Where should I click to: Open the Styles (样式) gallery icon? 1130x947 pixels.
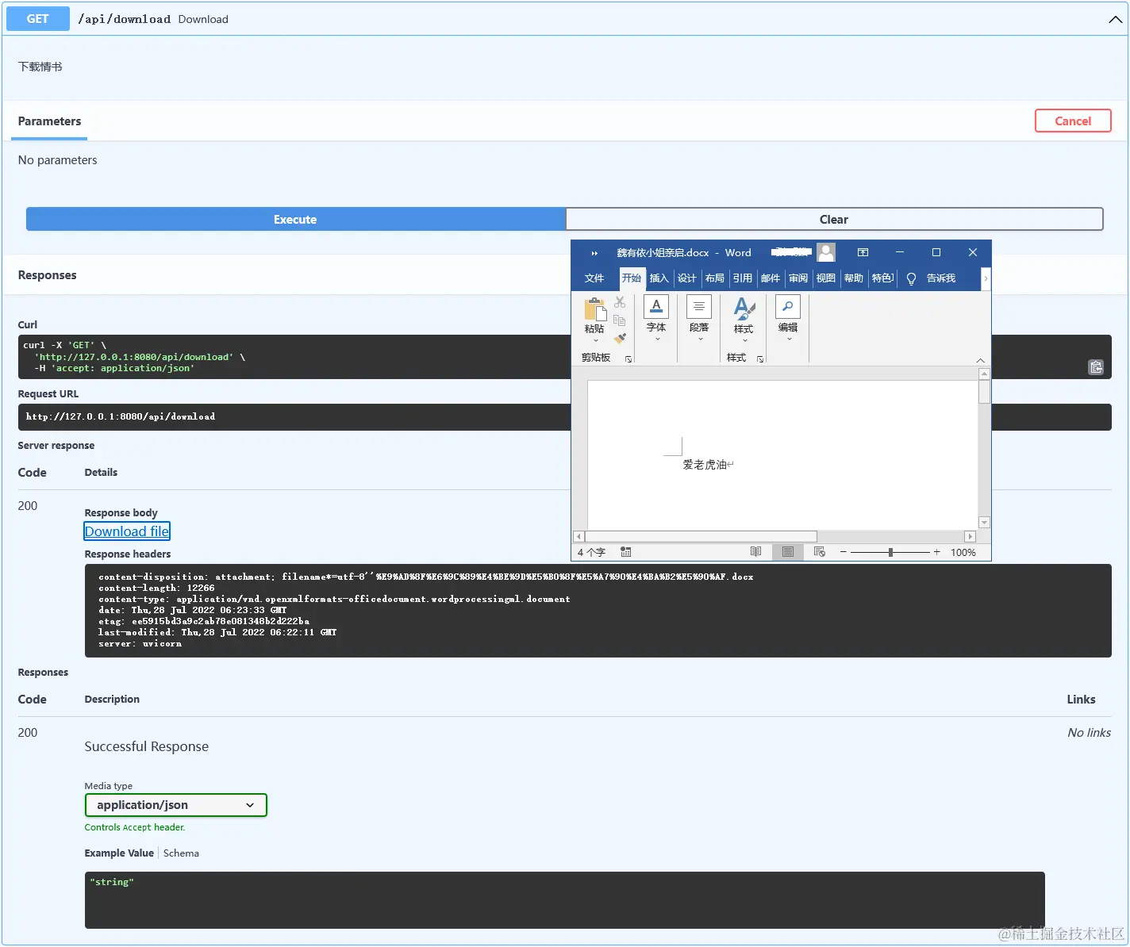pos(744,308)
